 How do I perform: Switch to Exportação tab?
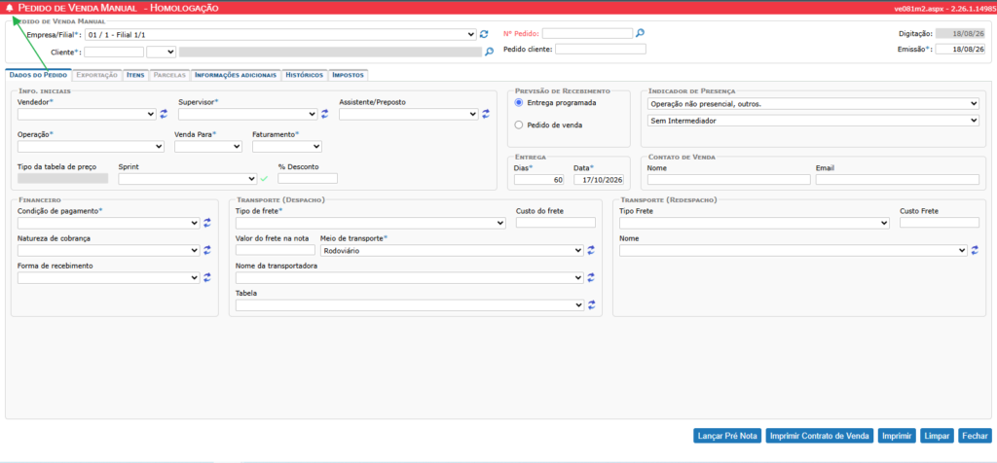pos(96,75)
